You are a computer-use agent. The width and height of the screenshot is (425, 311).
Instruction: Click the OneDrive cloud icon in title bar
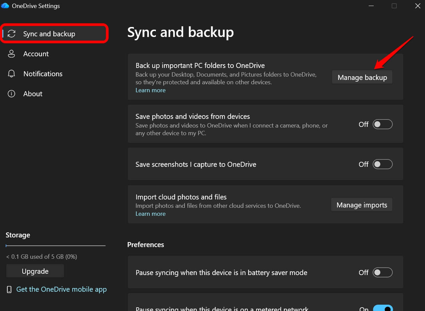point(5,6)
